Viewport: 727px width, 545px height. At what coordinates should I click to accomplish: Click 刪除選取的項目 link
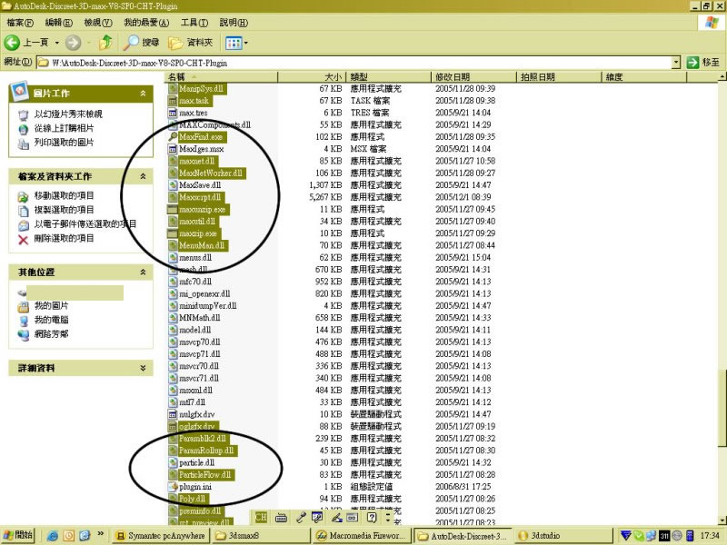click(64, 238)
